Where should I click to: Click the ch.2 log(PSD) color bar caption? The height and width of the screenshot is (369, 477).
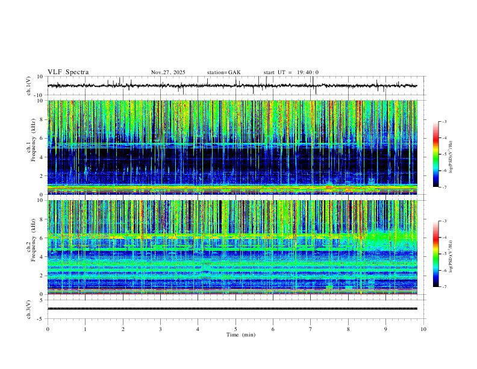[x=451, y=257]
